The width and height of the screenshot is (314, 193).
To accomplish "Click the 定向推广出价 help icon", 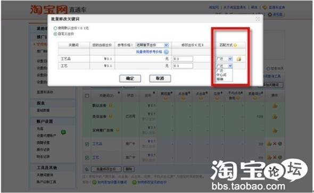I will tap(118, 130).
